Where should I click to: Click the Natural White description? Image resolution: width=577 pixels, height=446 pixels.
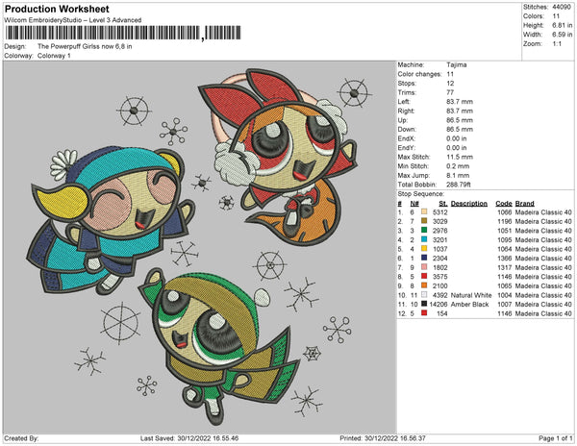pyautogui.click(x=471, y=295)
